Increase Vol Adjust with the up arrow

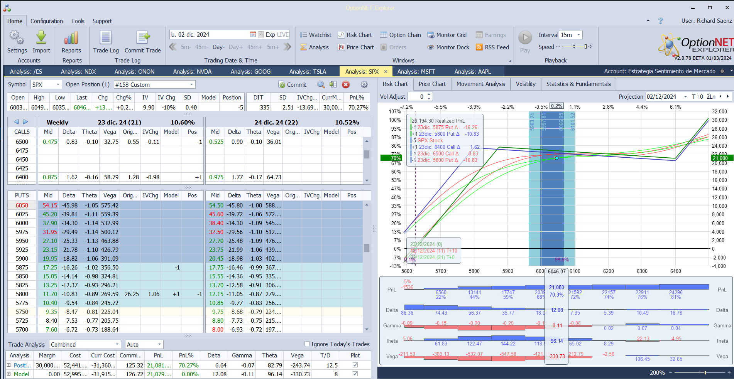pos(429,94)
